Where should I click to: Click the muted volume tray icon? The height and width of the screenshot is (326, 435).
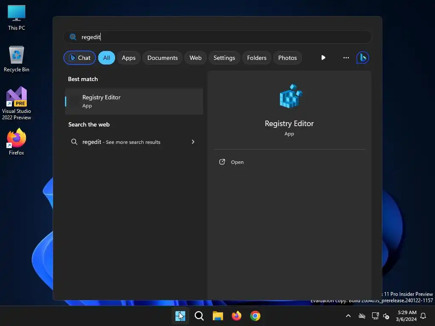[386, 316]
